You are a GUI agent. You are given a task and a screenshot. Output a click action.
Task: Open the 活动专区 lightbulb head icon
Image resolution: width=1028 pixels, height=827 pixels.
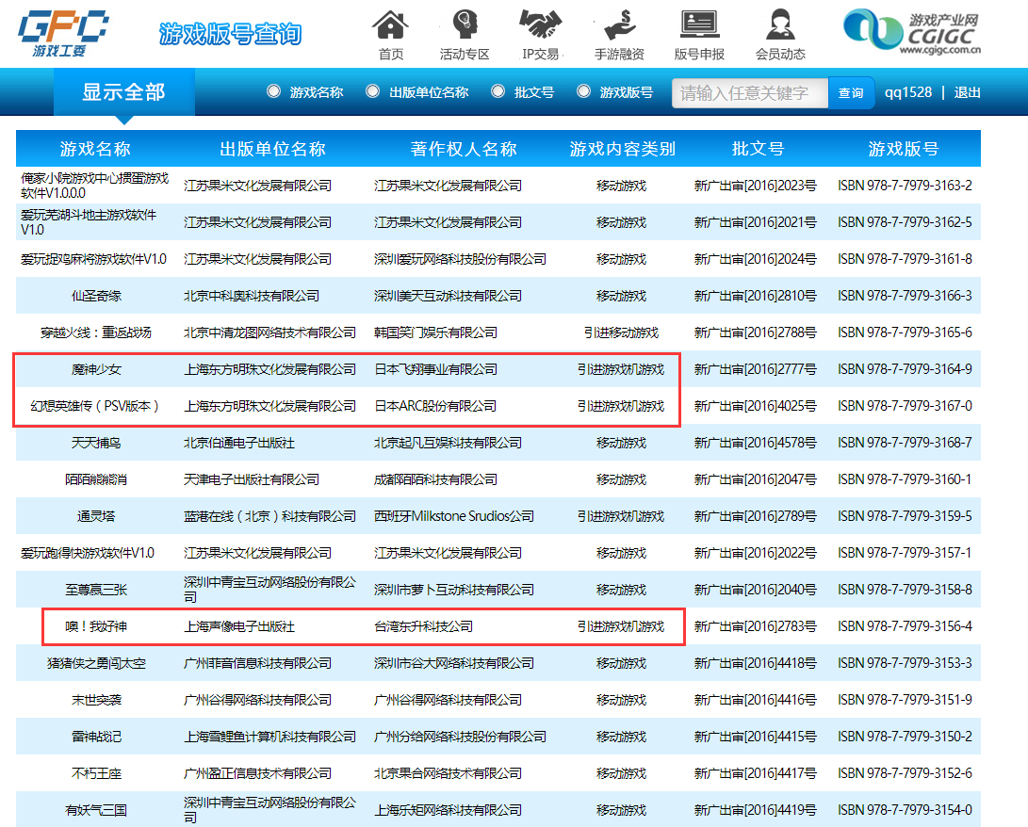click(x=465, y=24)
